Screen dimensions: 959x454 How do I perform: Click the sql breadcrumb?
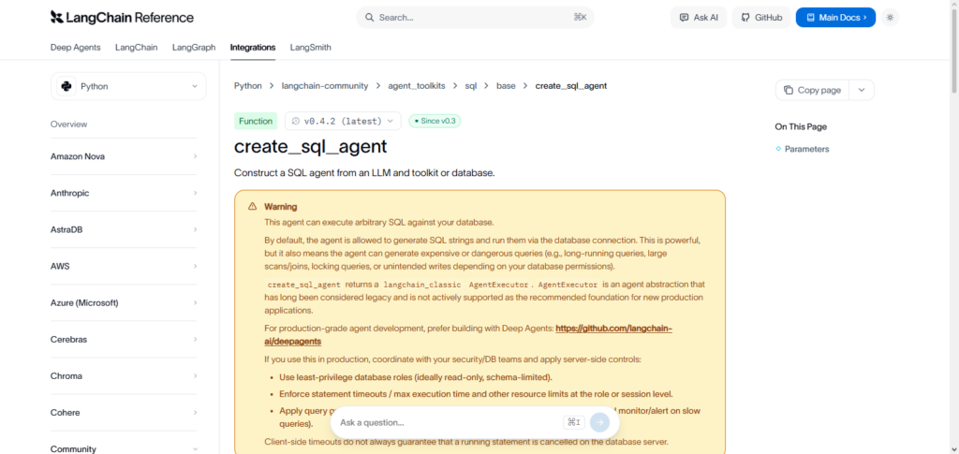click(x=471, y=86)
